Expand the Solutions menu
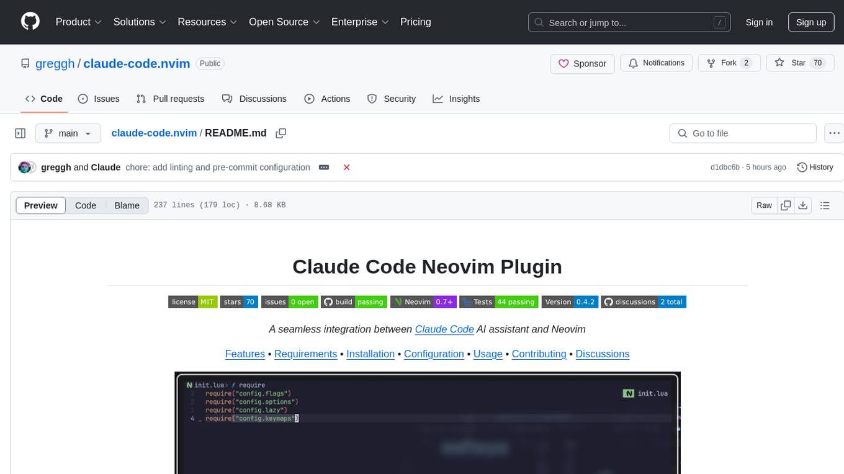844x474 pixels. 140,22
